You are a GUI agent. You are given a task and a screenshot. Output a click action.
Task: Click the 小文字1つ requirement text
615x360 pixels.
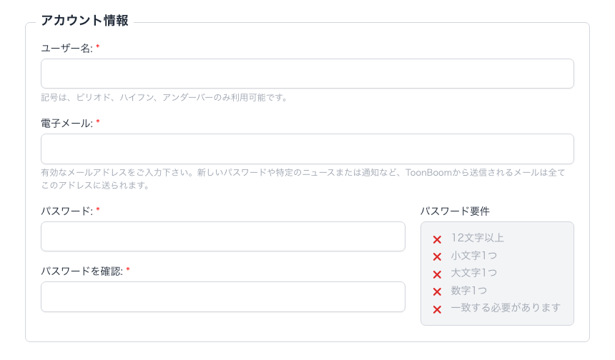[x=473, y=255]
